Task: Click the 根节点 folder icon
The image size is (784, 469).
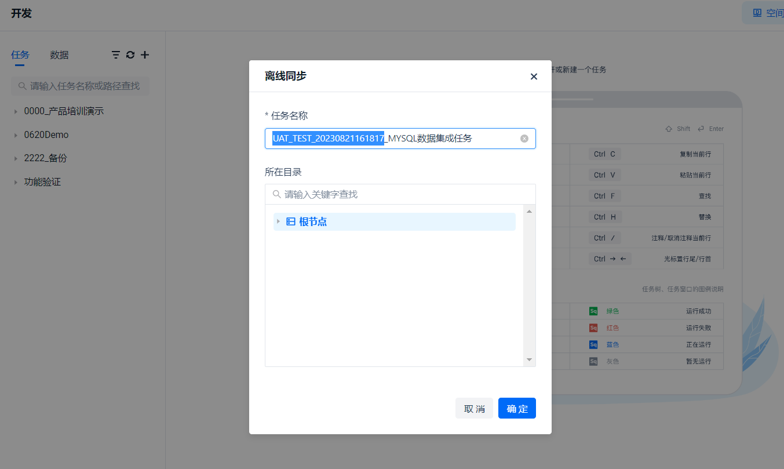Action: point(291,221)
